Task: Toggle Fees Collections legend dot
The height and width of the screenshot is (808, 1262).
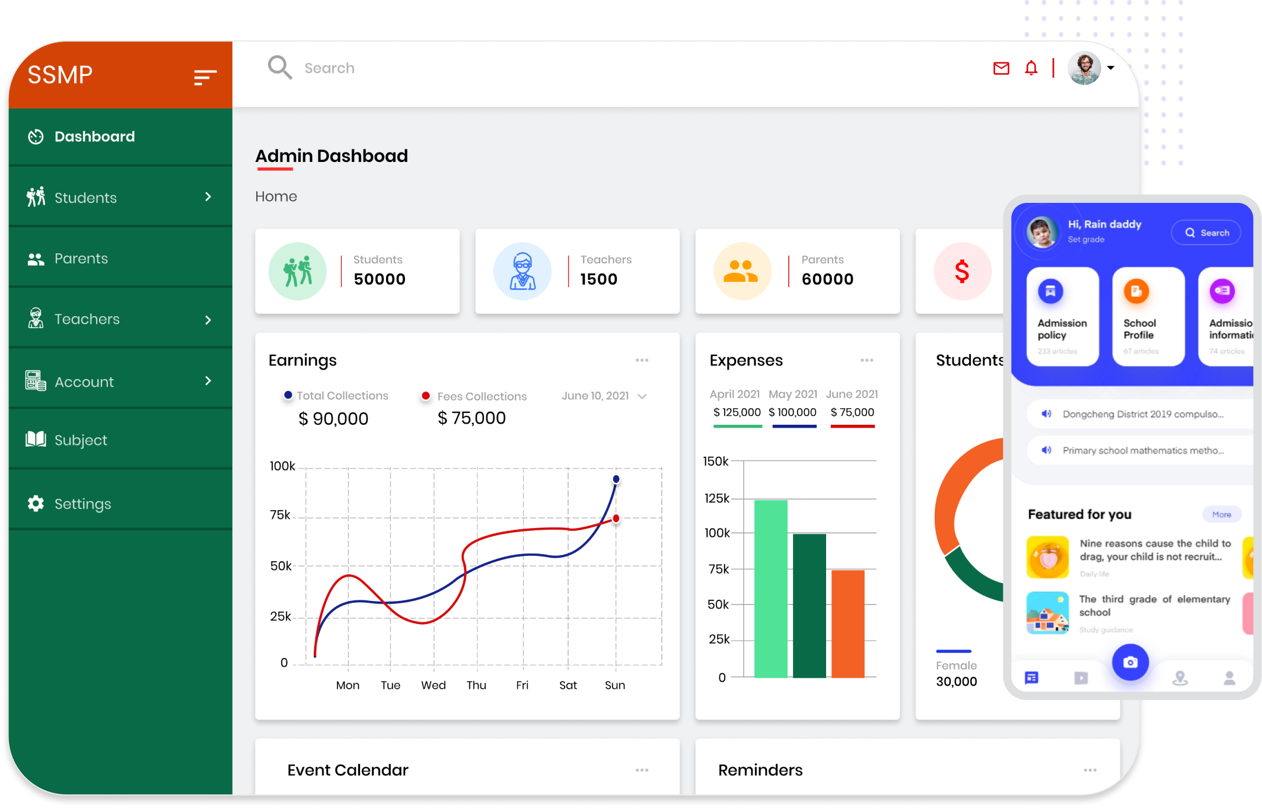Action: tap(426, 396)
